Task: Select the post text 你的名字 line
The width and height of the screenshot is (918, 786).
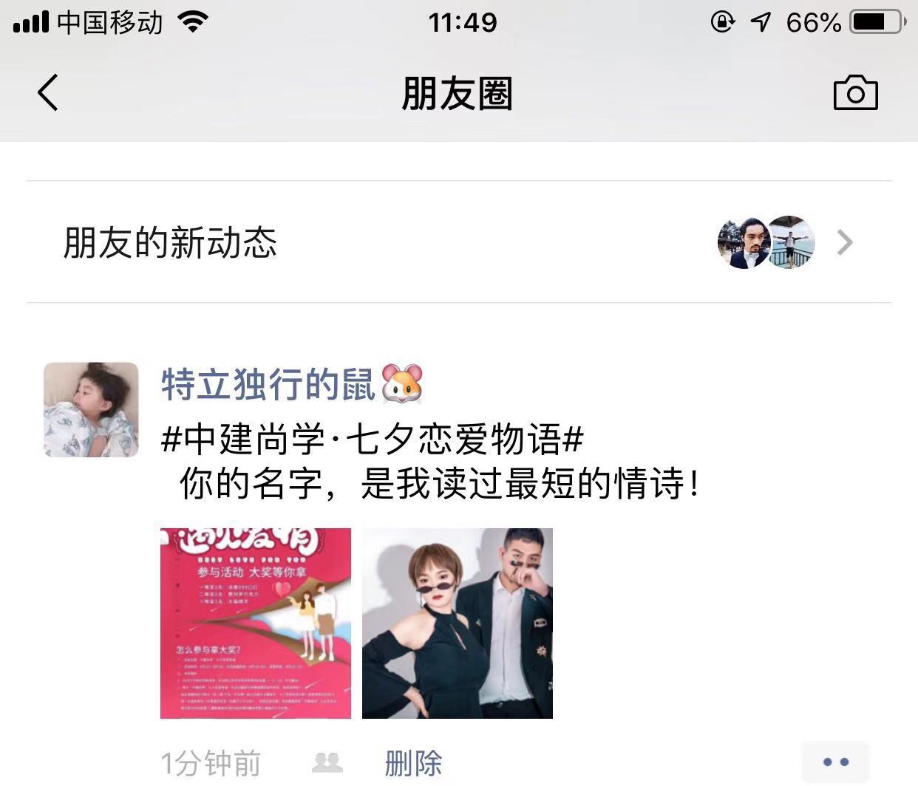Action: coord(439,485)
